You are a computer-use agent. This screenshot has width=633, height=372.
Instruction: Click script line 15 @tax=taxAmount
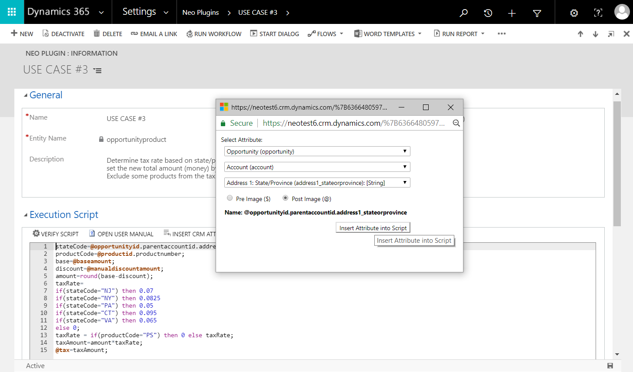[81, 350]
